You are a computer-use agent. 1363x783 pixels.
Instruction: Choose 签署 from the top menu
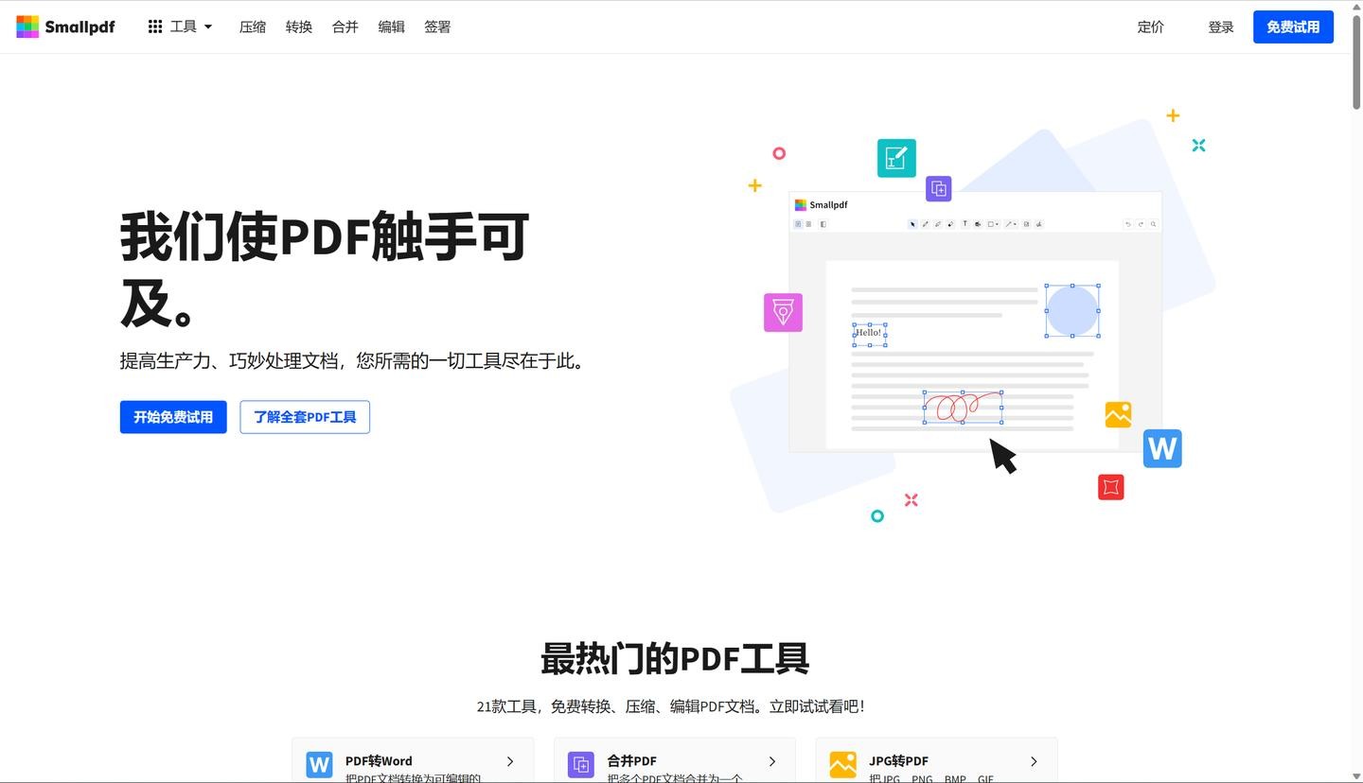click(x=437, y=26)
